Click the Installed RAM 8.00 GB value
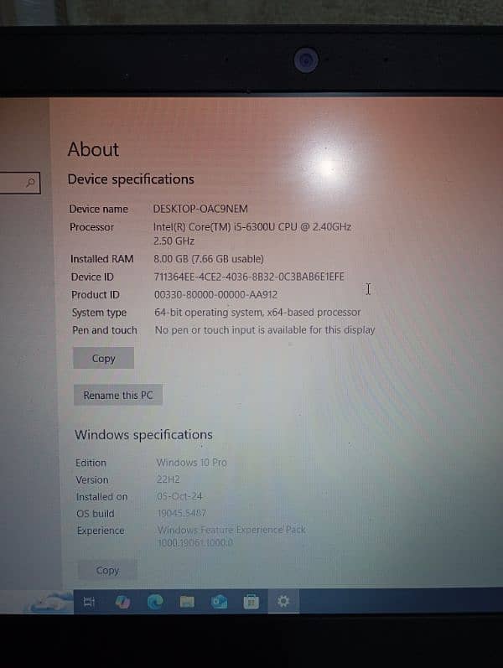 [x=209, y=259]
